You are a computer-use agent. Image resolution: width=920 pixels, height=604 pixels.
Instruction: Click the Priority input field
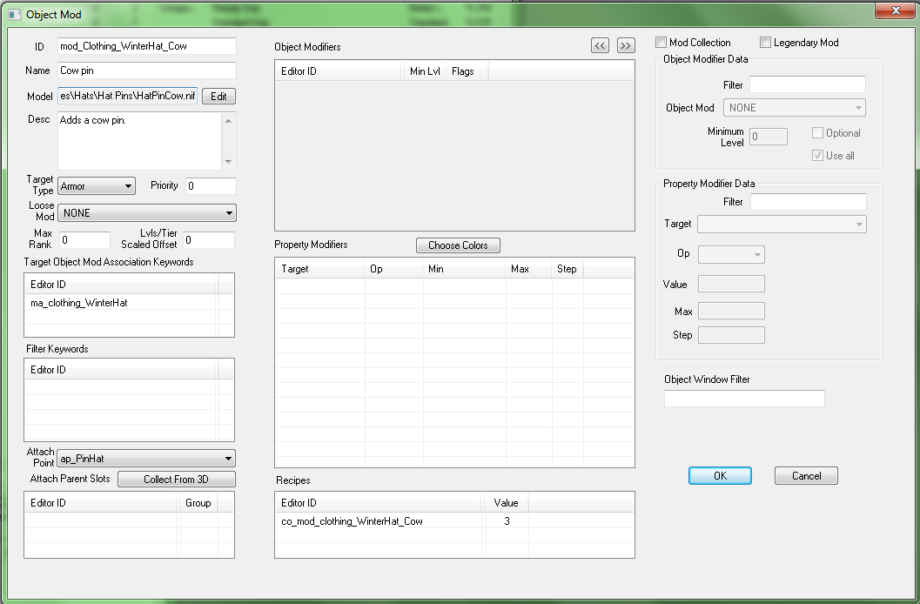pyautogui.click(x=212, y=186)
